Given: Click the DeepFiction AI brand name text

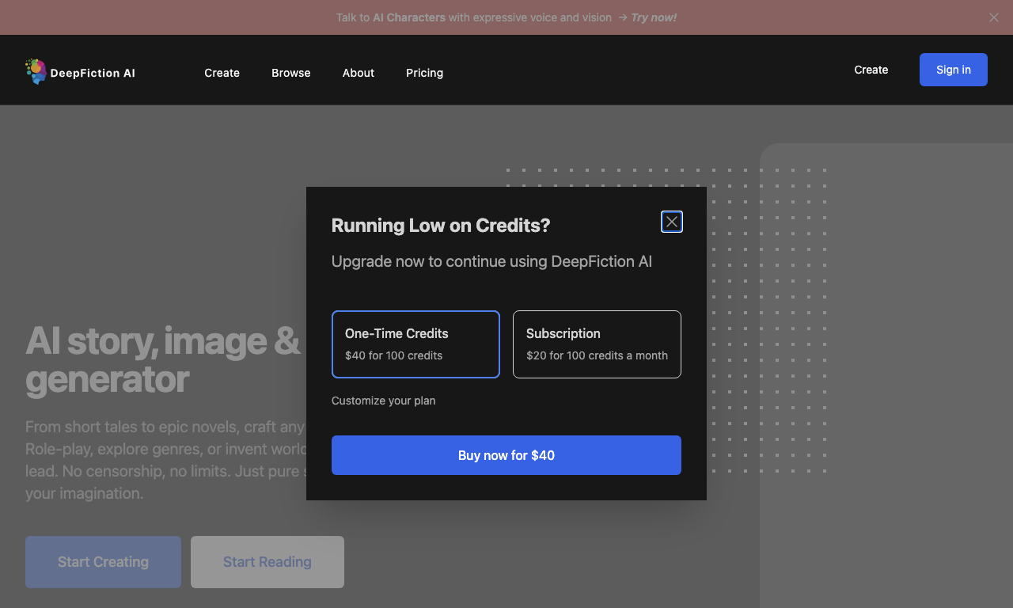Looking at the screenshot, I should (x=93, y=73).
